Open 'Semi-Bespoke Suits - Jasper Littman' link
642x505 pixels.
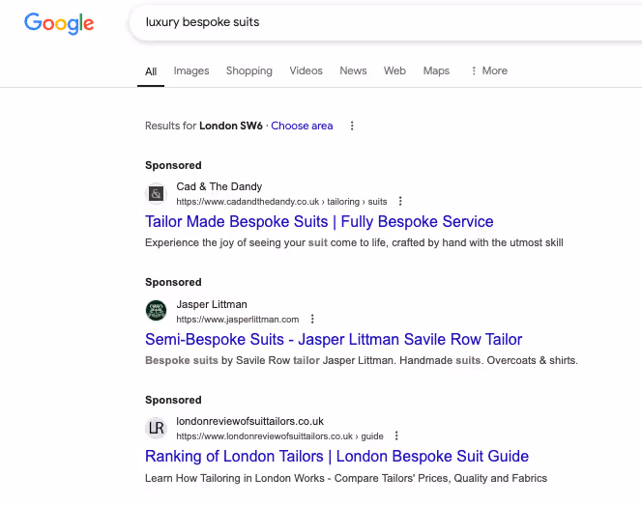pyautogui.click(x=334, y=339)
